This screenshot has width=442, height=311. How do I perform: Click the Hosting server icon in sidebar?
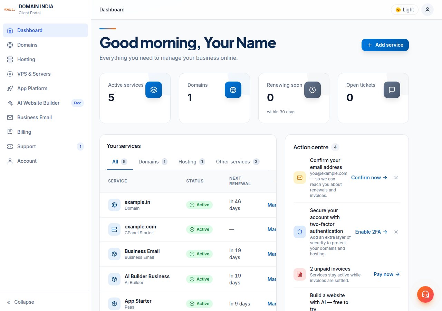[x=10, y=59]
